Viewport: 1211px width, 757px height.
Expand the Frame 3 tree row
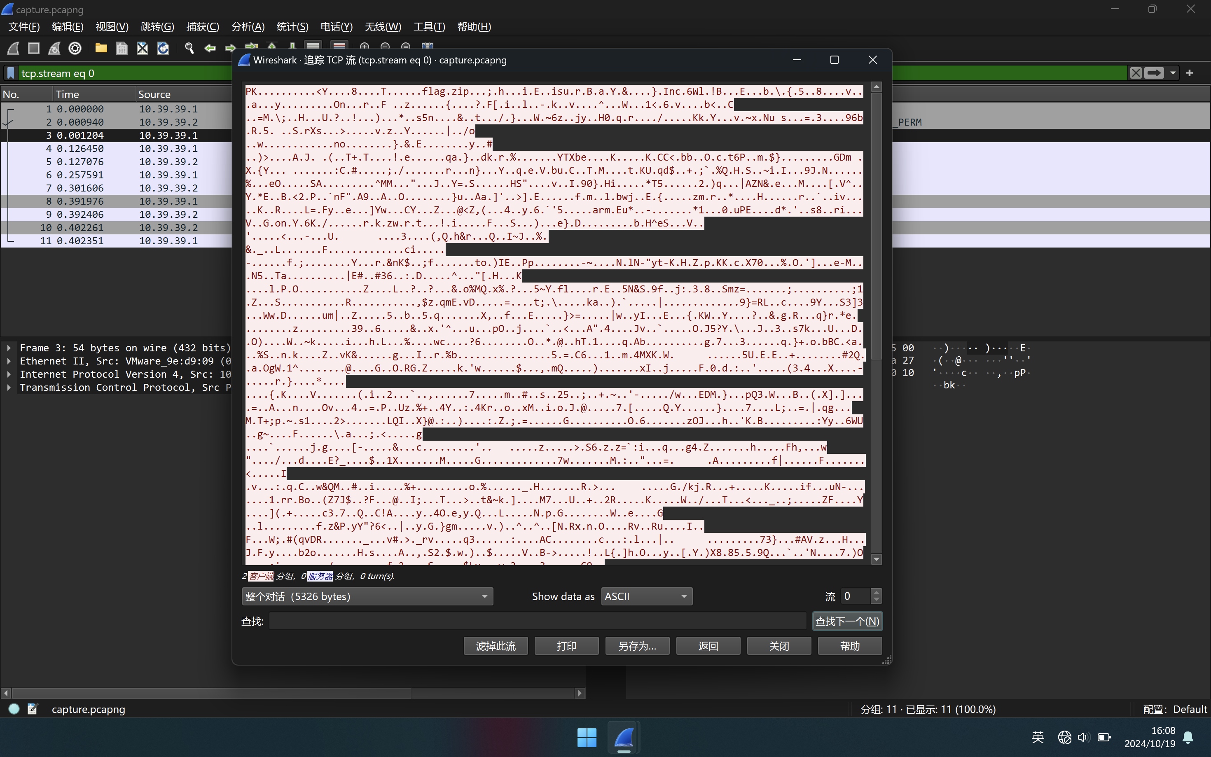(9, 348)
